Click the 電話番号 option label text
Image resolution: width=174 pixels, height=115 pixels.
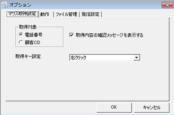pos(33,35)
